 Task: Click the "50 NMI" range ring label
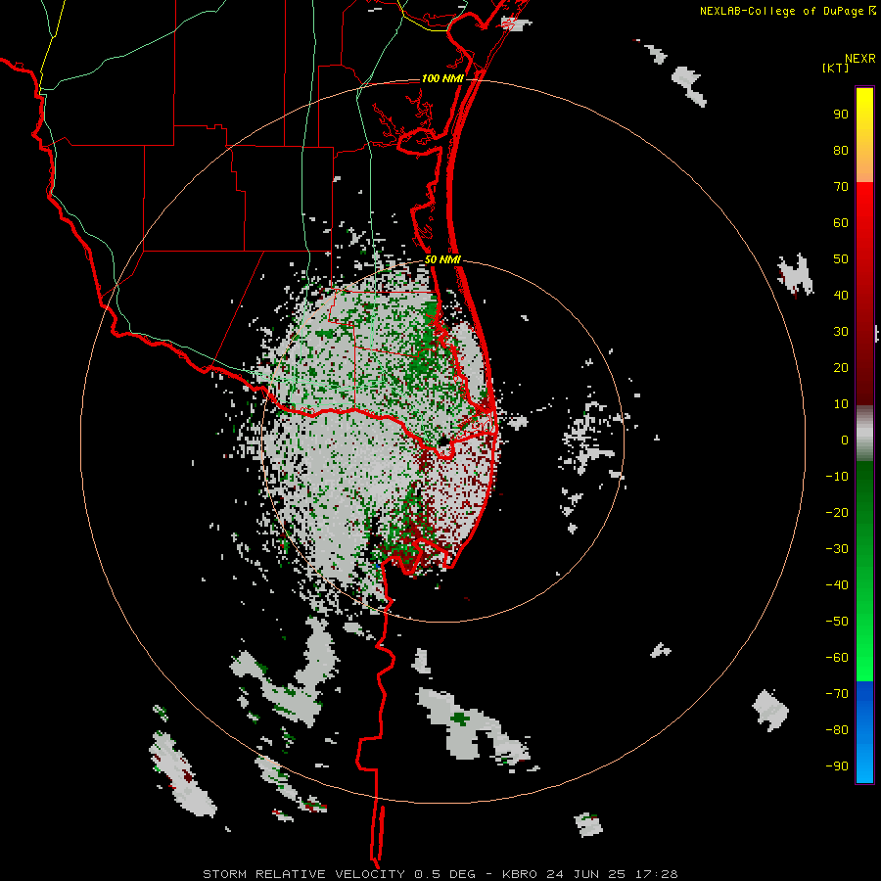pos(442,259)
